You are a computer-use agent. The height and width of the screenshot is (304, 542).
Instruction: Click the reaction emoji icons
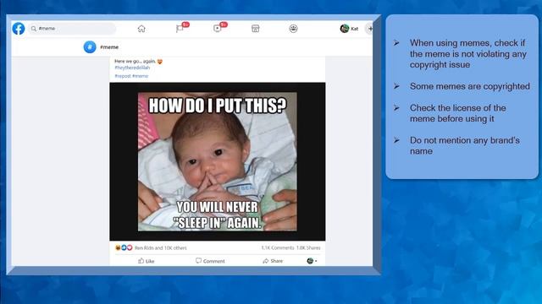[124, 247]
